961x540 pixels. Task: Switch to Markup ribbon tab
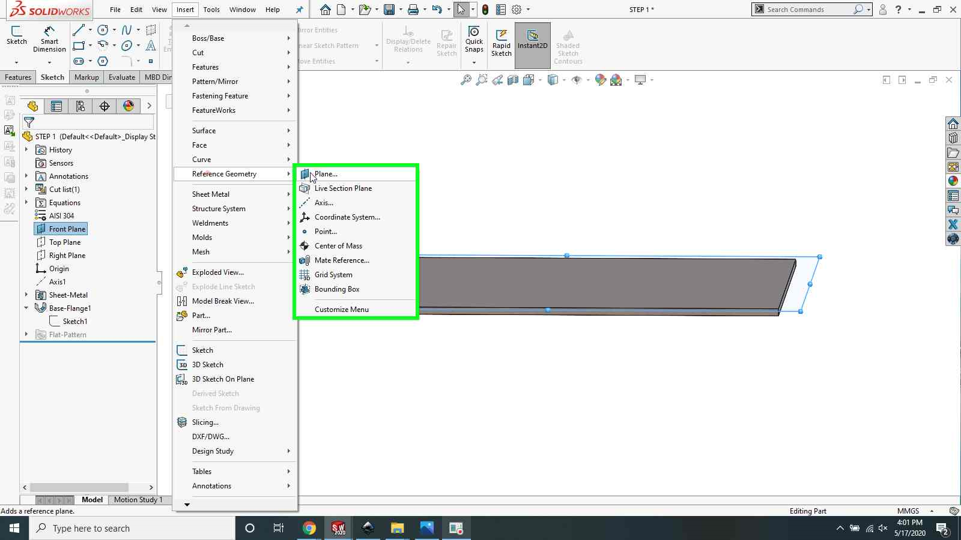tap(86, 77)
